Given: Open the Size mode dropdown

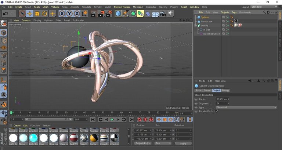Looking at the screenshot, I should point(163,143).
